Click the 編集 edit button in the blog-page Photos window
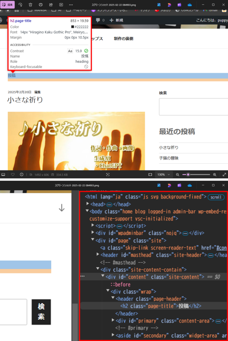Screen dimensions: 228x341 (8, 5)
